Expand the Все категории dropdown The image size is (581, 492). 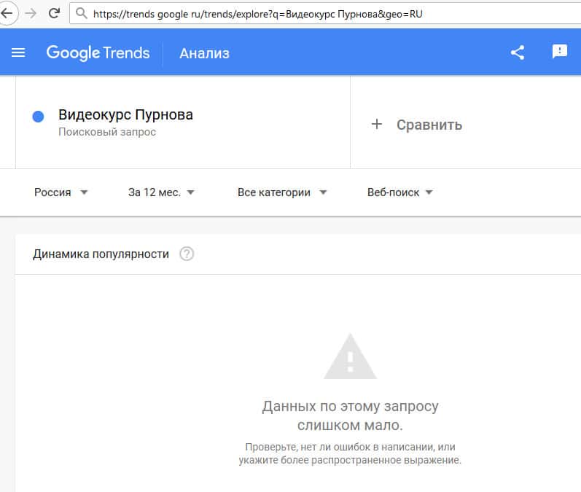click(282, 192)
